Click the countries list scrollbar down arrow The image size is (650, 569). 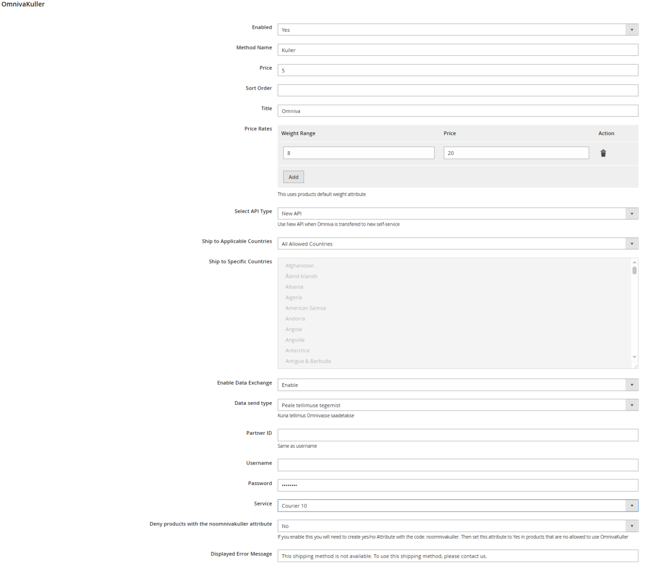tap(634, 357)
